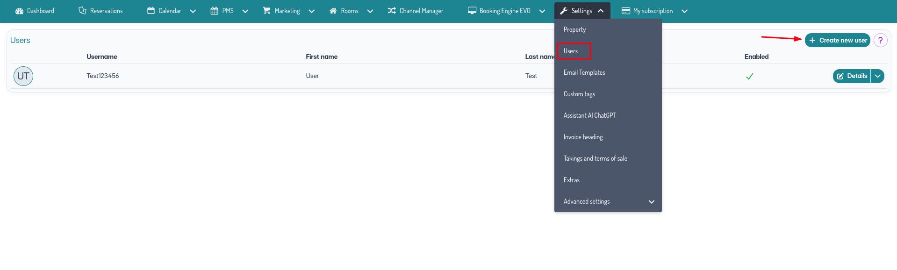Open Property in the Settings menu
897x270 pixels.
(x=574, y=29)
